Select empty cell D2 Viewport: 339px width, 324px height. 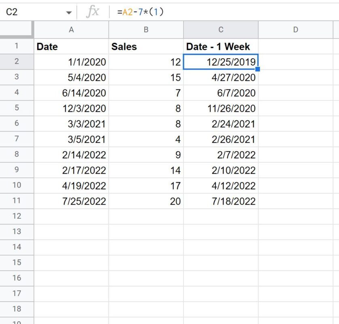(x=296, y=62)
